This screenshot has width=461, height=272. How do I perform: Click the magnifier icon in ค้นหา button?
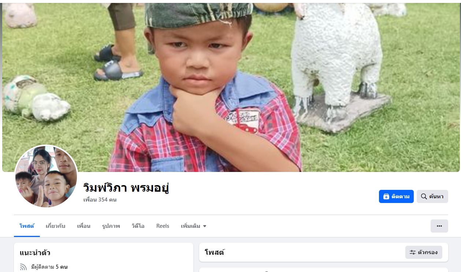pyautogui.click(x=424, y=196)
